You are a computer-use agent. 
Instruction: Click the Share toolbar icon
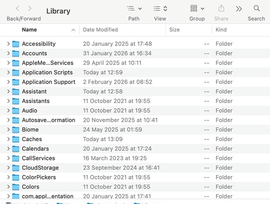click(221, 8)
